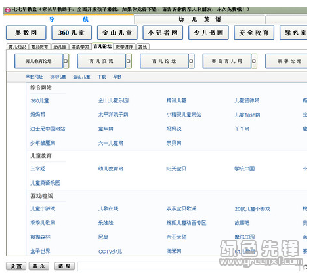317x278 pixels.
Task: Click the pink app icon in title bar
Action: (8, 10)
